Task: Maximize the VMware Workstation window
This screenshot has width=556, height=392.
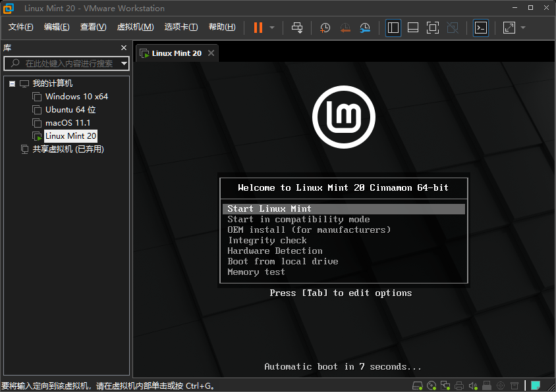Action: 530,8
